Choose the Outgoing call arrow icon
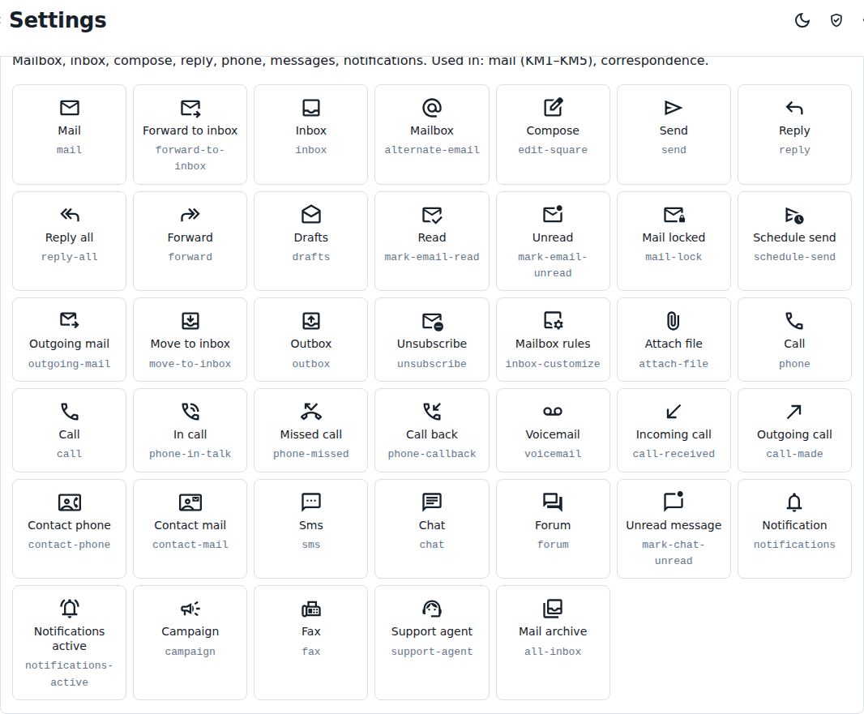 coord(794,412)
